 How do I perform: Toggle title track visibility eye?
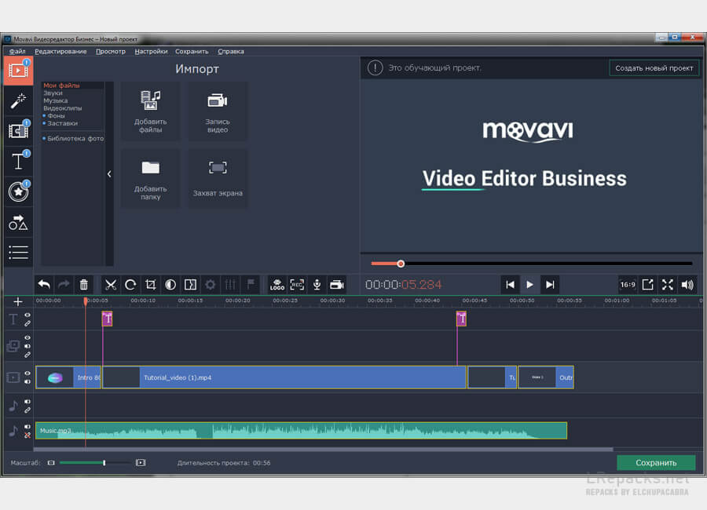[x=27, y=315]
